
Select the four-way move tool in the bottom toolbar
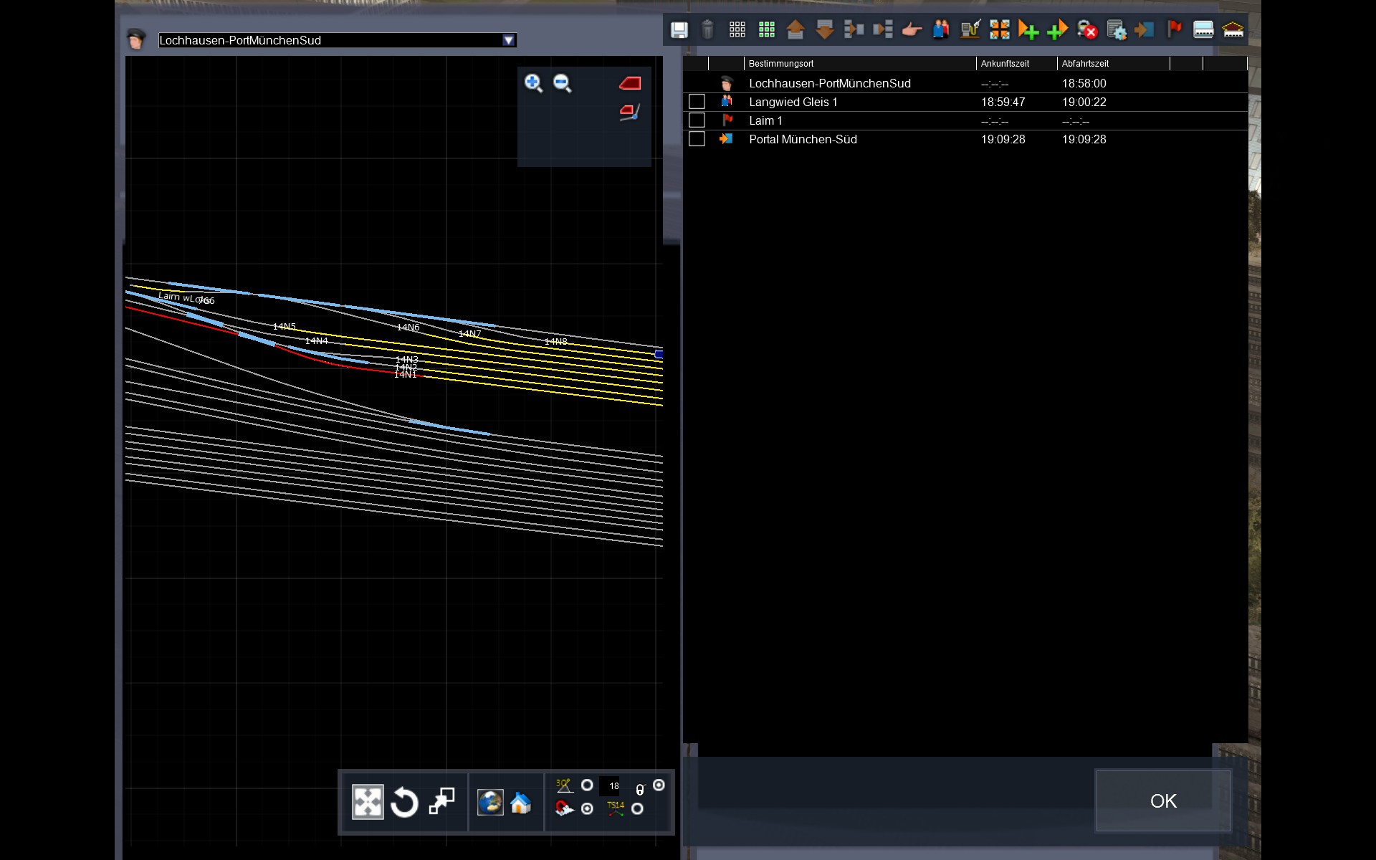pos(368,802)
